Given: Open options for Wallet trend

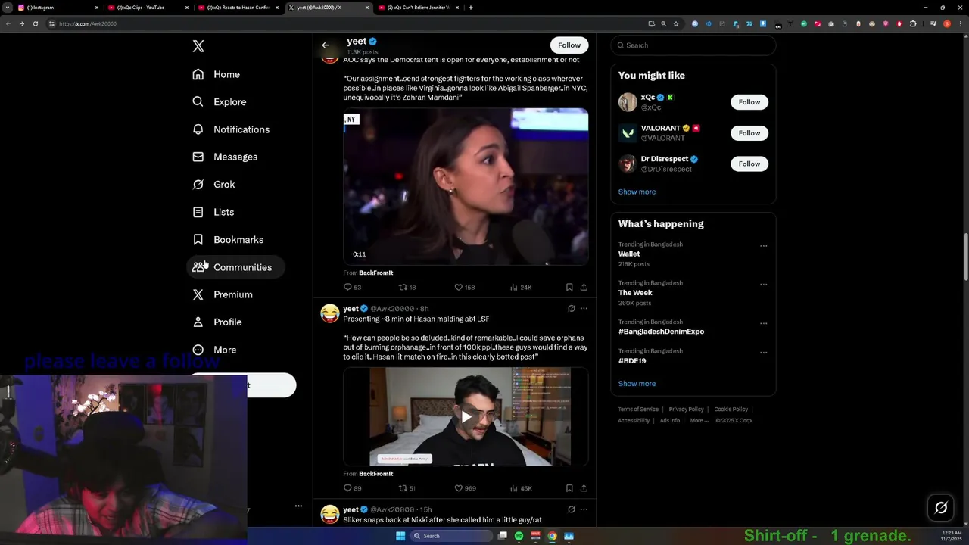Looking at the screenshot, I should [x=763, y=246].
